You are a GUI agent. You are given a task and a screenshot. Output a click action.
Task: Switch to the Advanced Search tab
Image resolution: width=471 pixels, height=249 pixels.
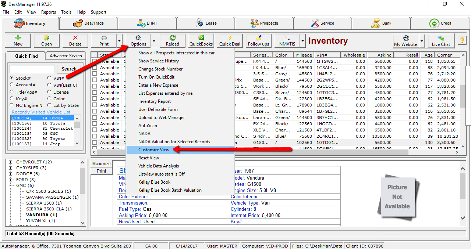pyautogui.click(x=65, y=56)
